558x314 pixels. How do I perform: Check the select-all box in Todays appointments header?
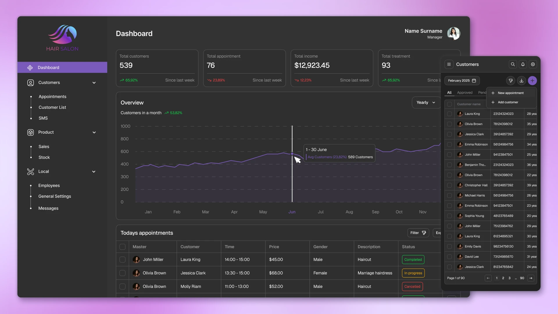pos(122,247)
